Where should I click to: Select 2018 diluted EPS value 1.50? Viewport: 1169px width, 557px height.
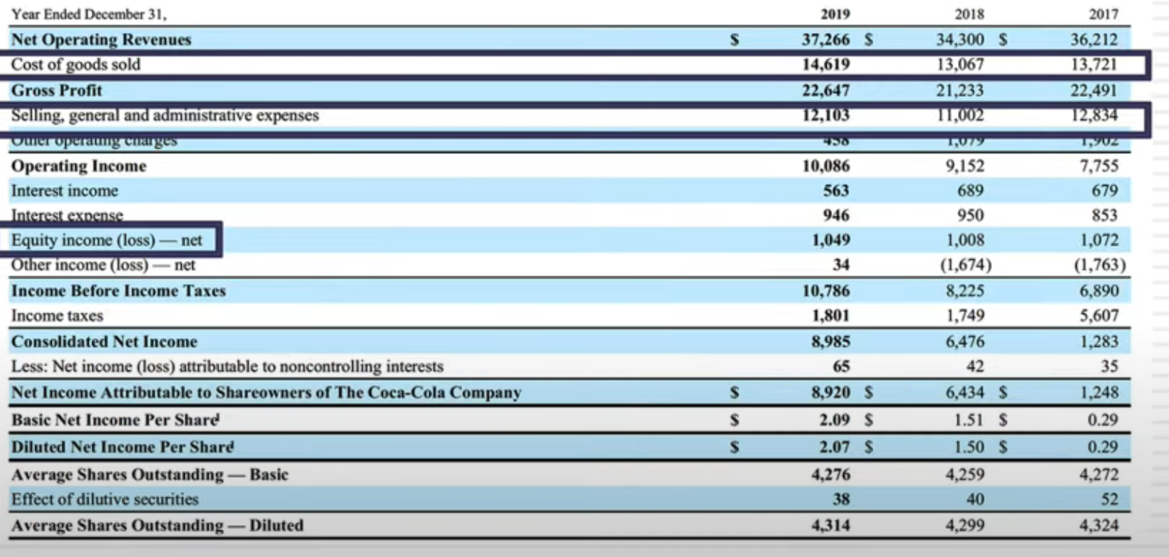pos(969,447)
